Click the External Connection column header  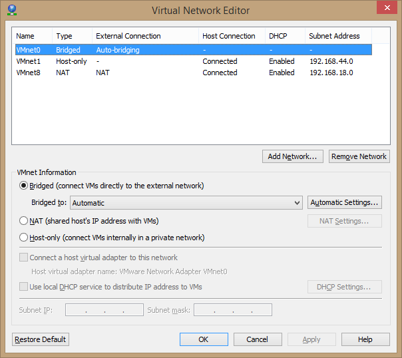145,36
